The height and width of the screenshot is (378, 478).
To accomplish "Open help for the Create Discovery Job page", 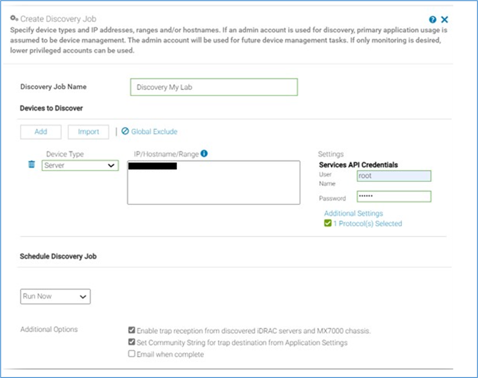I will click(432, 20).
